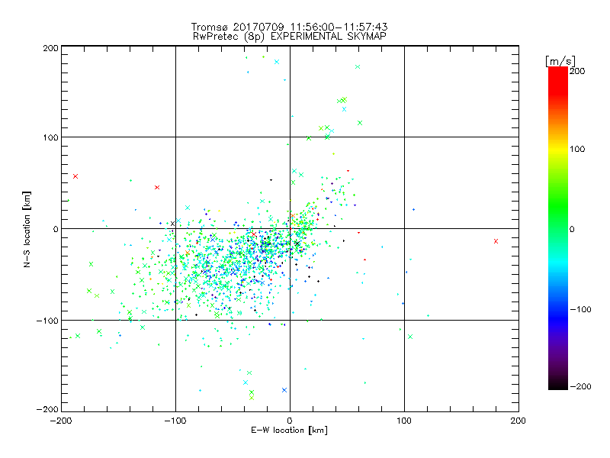Click the yellow 100 m/s band on colorbar
Viewport: 610px width, 458px height.
[x=558, y=149]
